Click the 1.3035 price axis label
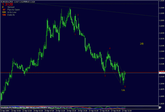The height and width of the screenshot is (112, 165). 161,104
